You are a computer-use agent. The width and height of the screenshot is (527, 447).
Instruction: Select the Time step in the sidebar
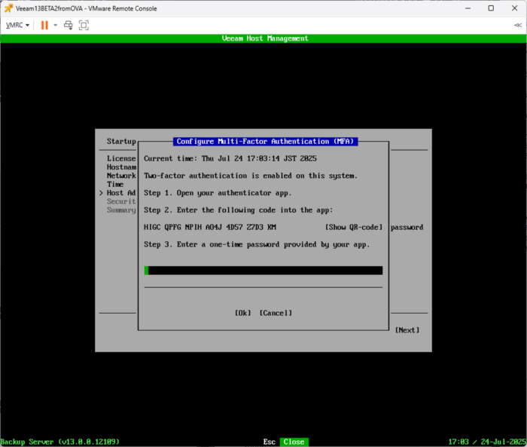point(115,185)
